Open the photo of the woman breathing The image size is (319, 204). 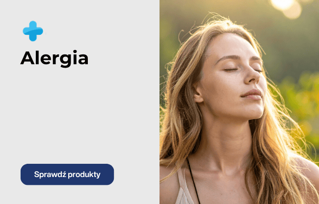(239, 102)
